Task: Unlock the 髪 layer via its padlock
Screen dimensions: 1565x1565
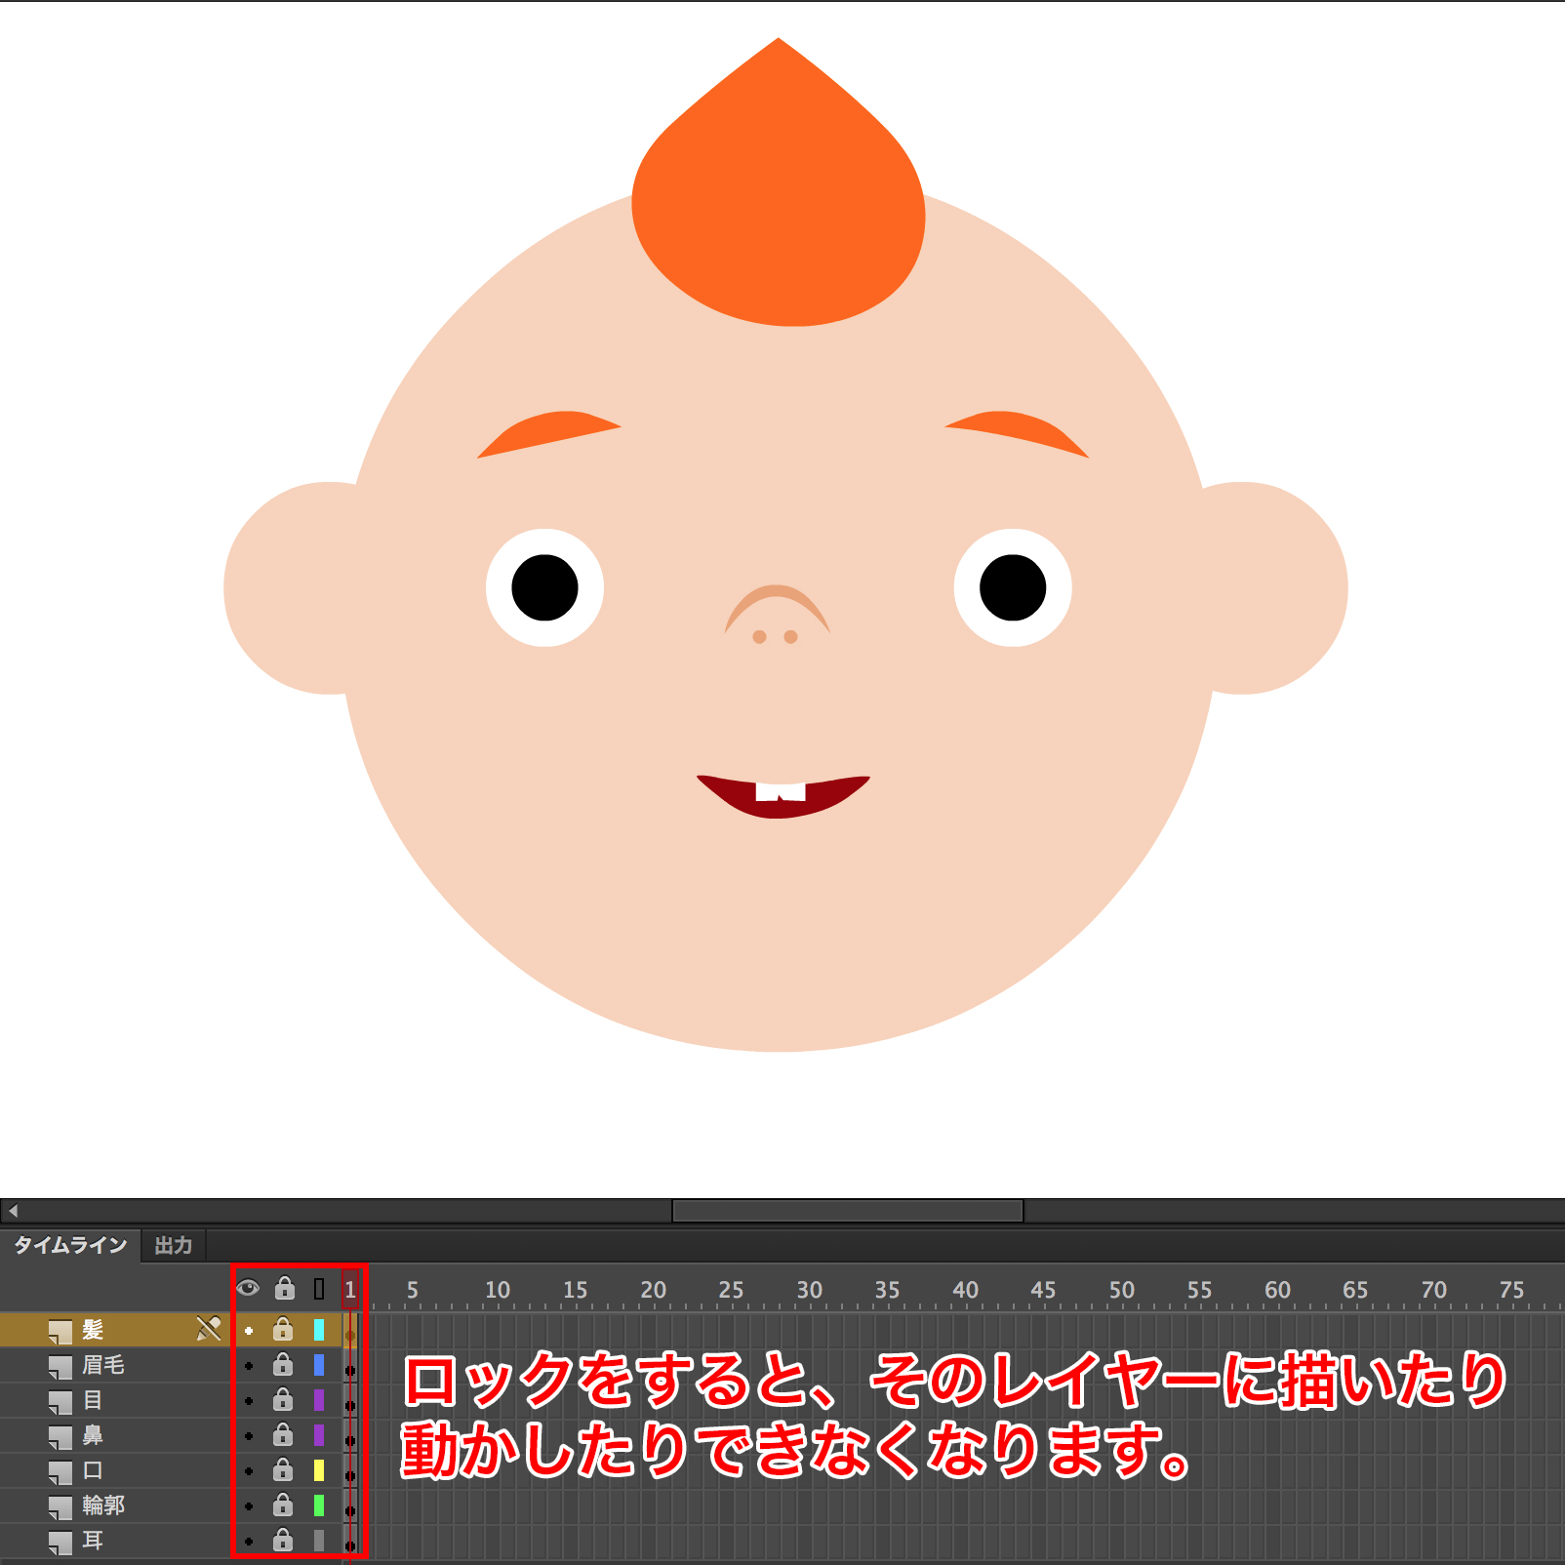Action: click(x=283, y=1329)
